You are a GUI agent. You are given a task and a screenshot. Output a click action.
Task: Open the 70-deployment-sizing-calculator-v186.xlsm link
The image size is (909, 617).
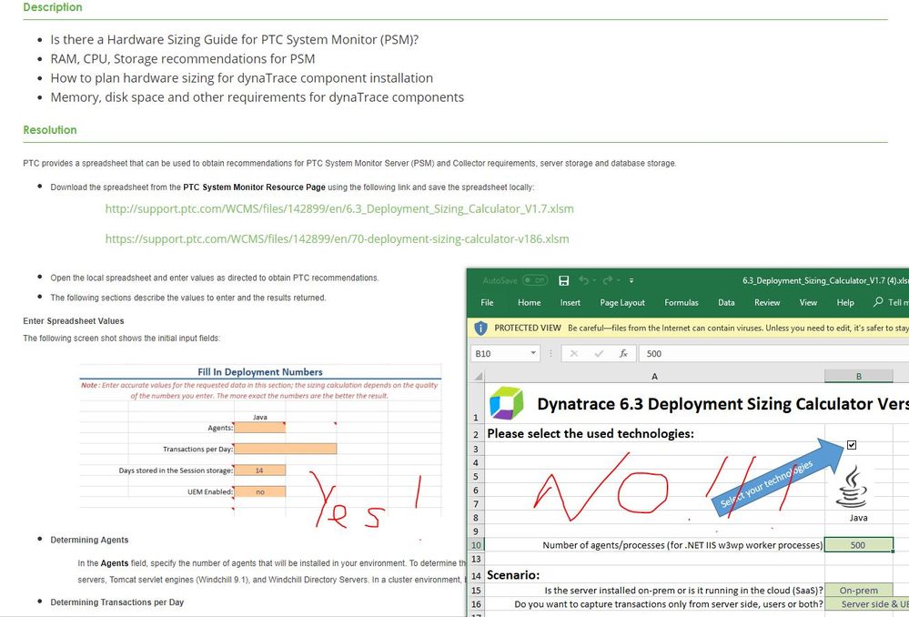click(337, 239)
